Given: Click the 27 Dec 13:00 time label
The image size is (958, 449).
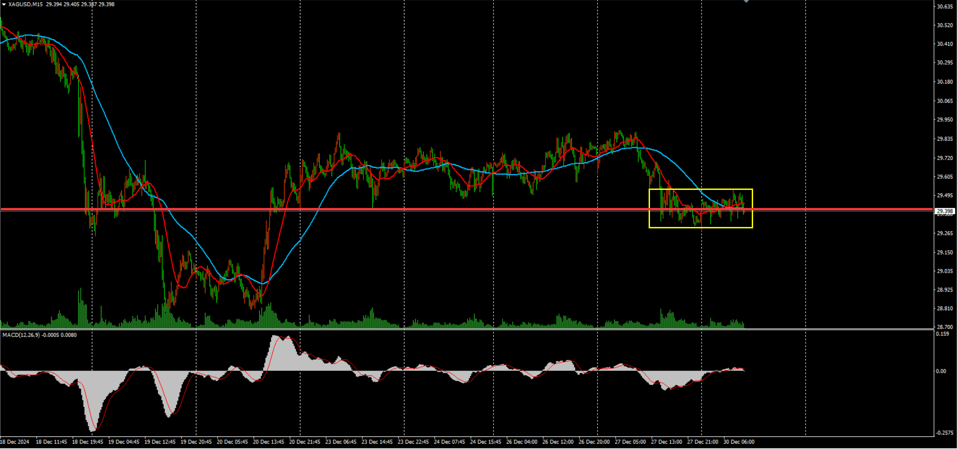Looking at the screenshot, I should tap(666, 442).
